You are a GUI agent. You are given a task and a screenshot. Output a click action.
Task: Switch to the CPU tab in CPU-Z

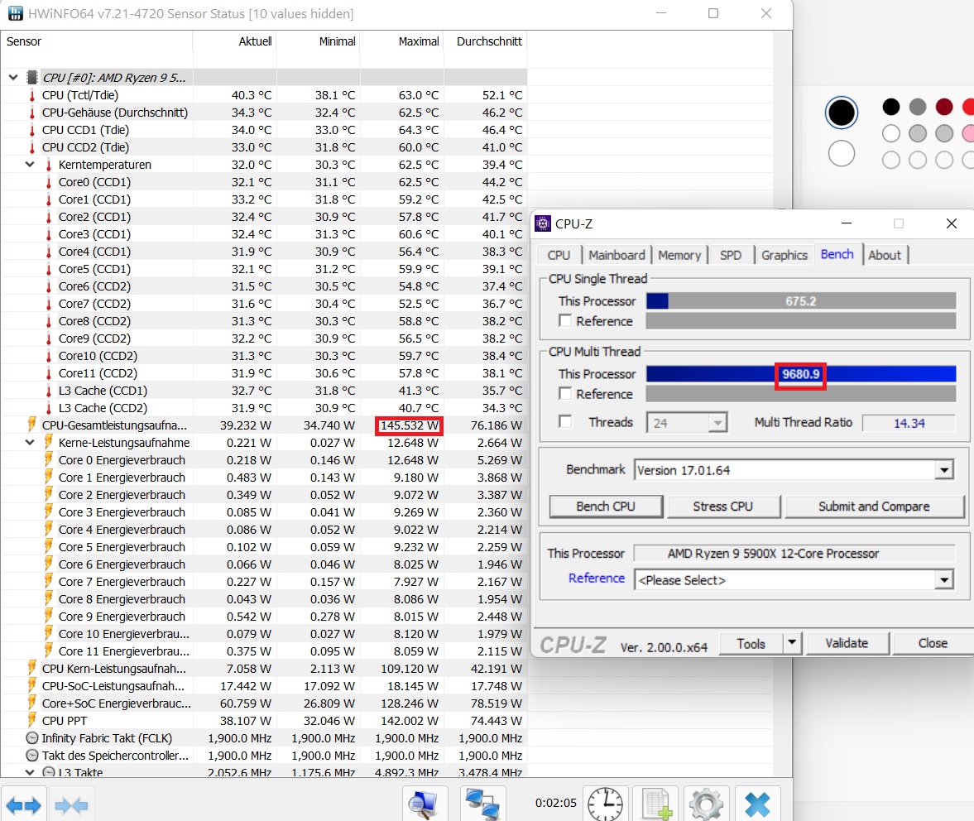pos(559,255)
